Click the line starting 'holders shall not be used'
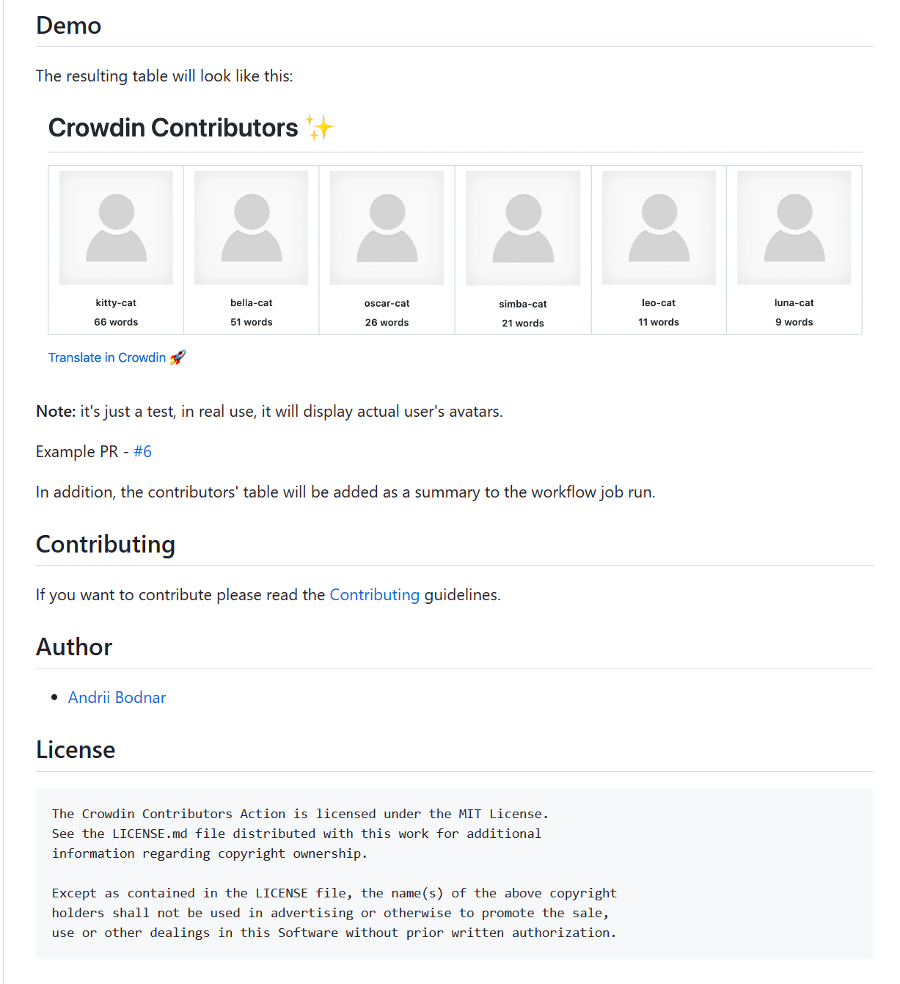Image resolution: width=900 pixels, height=984 pixels. [x=331, y=913]
